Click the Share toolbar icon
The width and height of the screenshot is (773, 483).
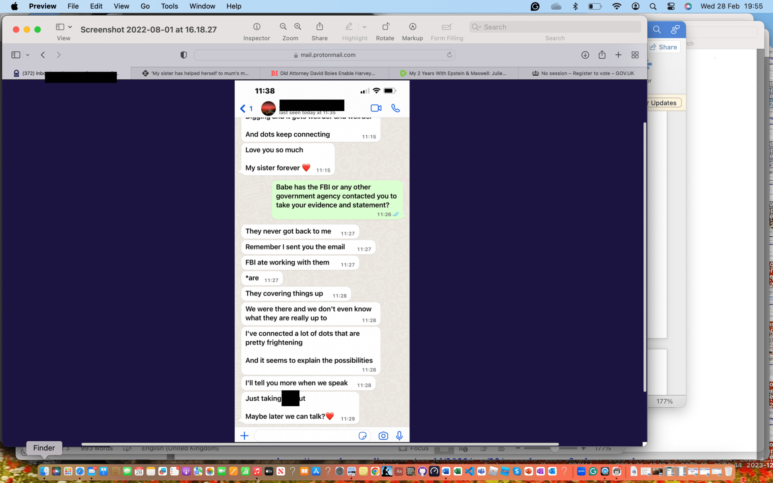tap(319, 27)
